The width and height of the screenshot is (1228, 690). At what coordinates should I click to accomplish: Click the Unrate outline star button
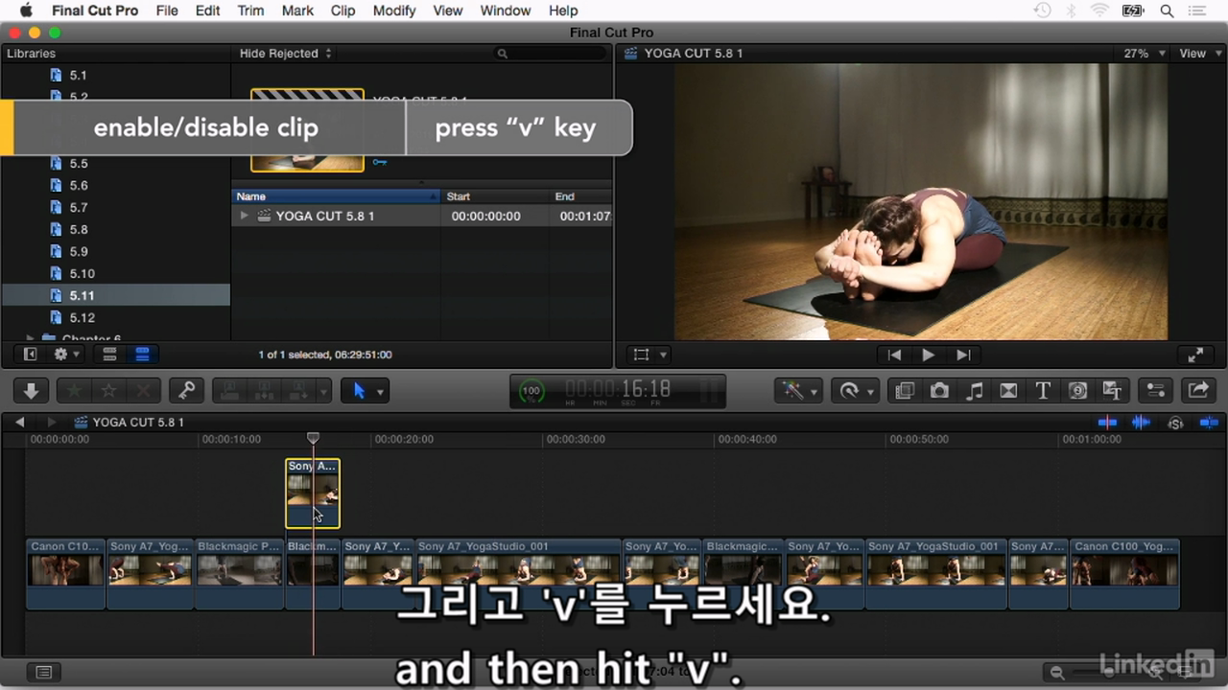[x=108, y=391]
